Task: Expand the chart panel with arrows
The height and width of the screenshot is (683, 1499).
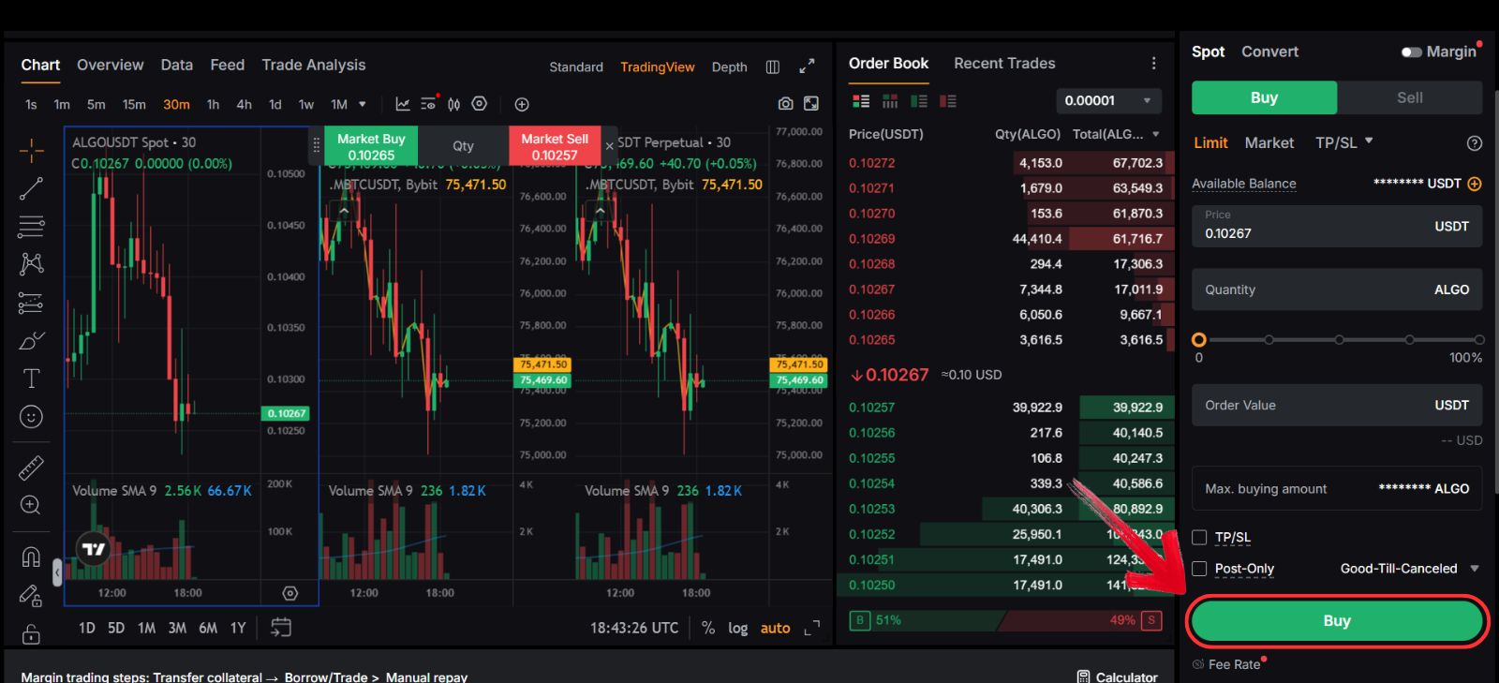Action: 807,67
